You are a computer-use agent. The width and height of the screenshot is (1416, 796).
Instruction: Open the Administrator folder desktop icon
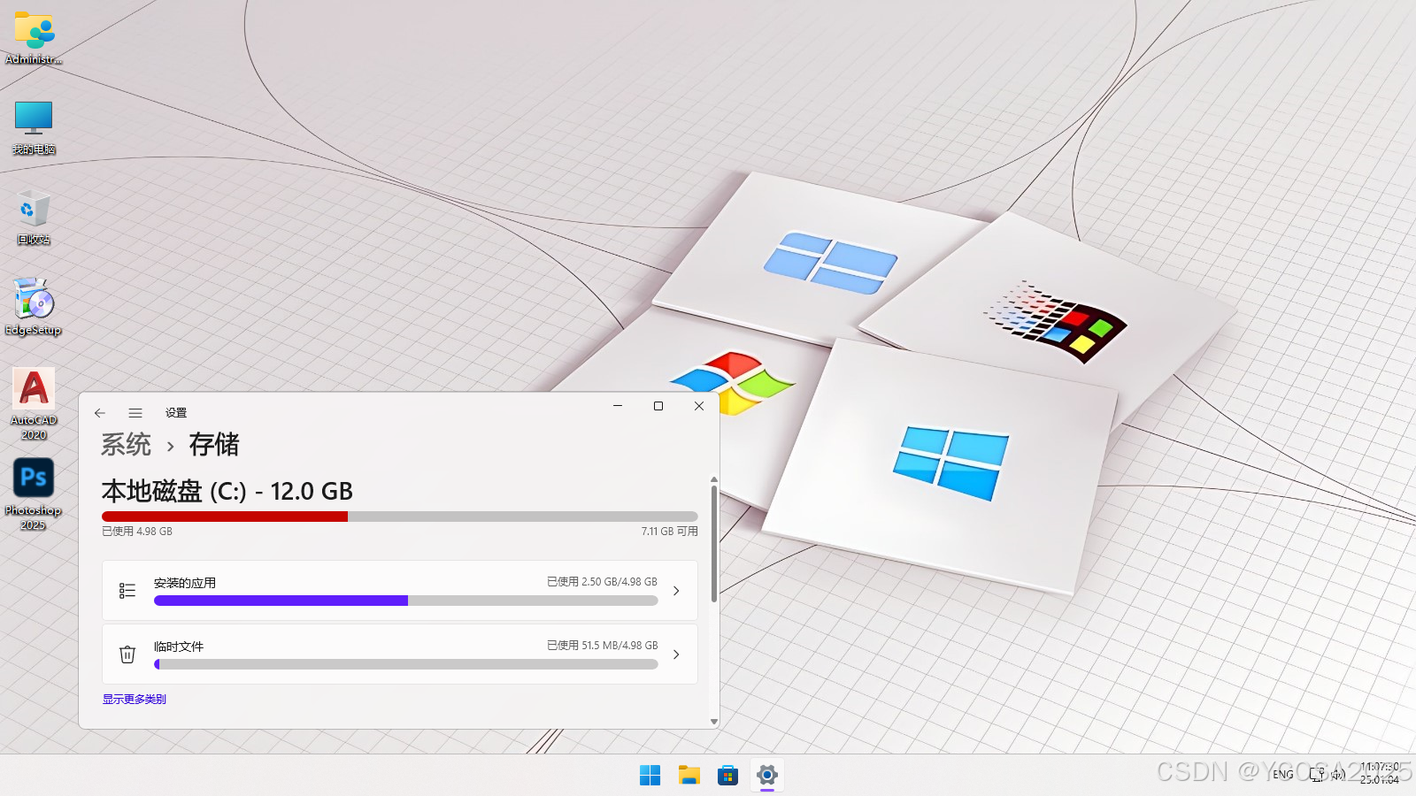34,37
